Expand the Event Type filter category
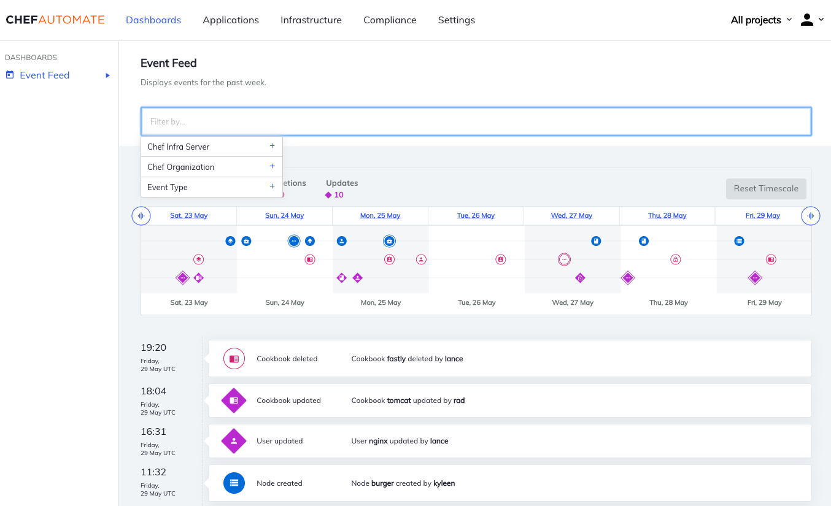The width and height of the screenshot is (831, 506). coord(272,186)
